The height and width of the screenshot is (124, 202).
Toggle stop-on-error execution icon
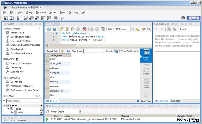click(x=85, y=29)
